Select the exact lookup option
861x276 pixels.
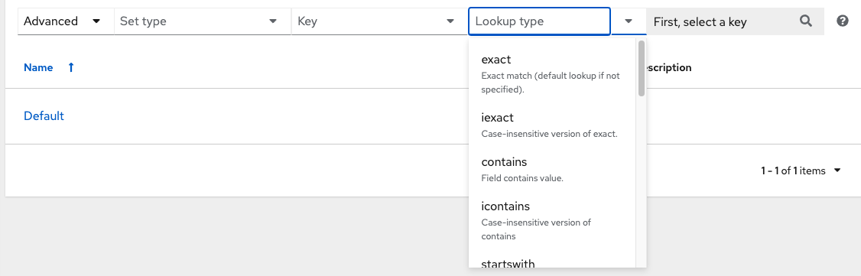point(552,73)
